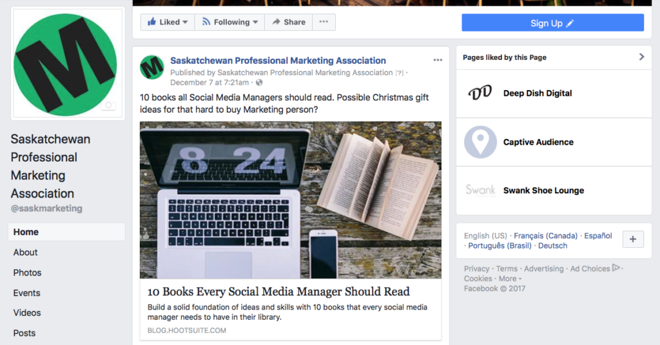Expand the Pages liked by this Page chevron

point(641,57)
